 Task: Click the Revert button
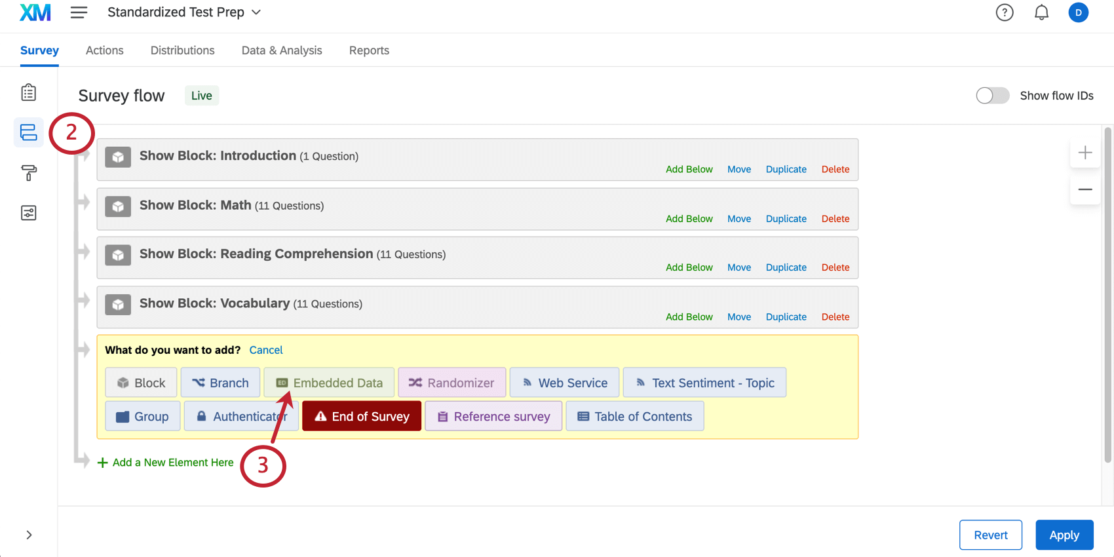tap(991, 535)
